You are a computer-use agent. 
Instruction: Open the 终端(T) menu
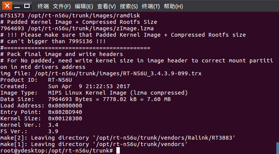pos(151,6)
